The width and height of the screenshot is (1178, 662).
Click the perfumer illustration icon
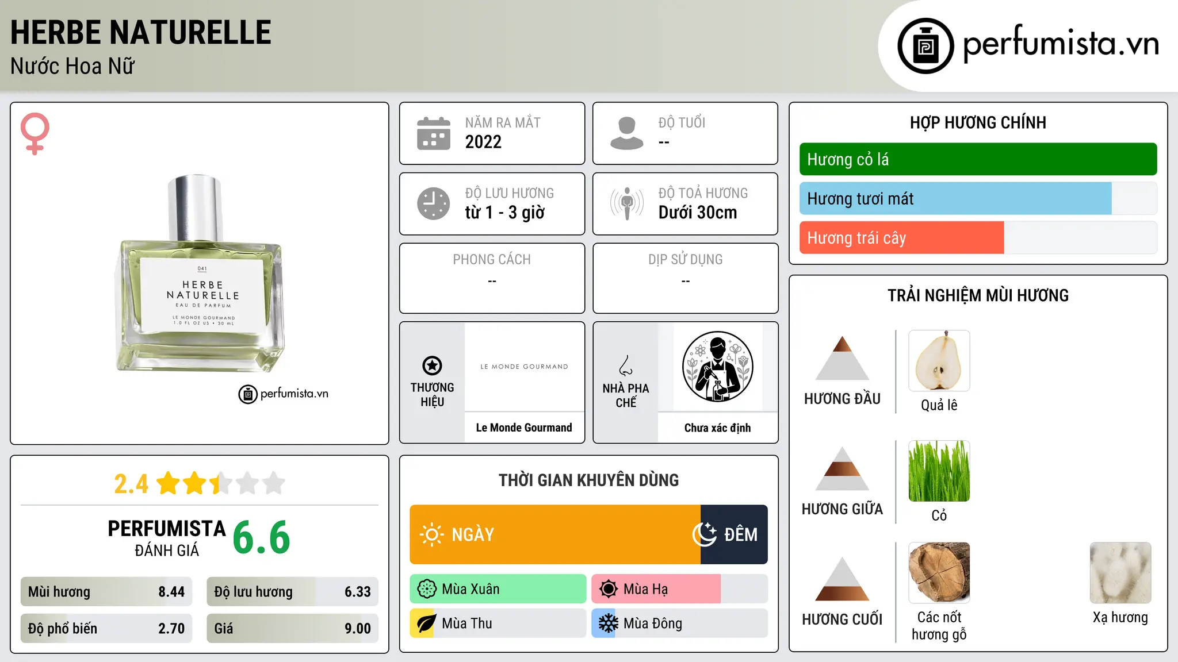pyautogui.click(x=717, y=367)
